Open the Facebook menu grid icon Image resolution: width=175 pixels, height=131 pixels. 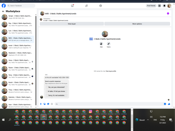(x=159, y=6)
